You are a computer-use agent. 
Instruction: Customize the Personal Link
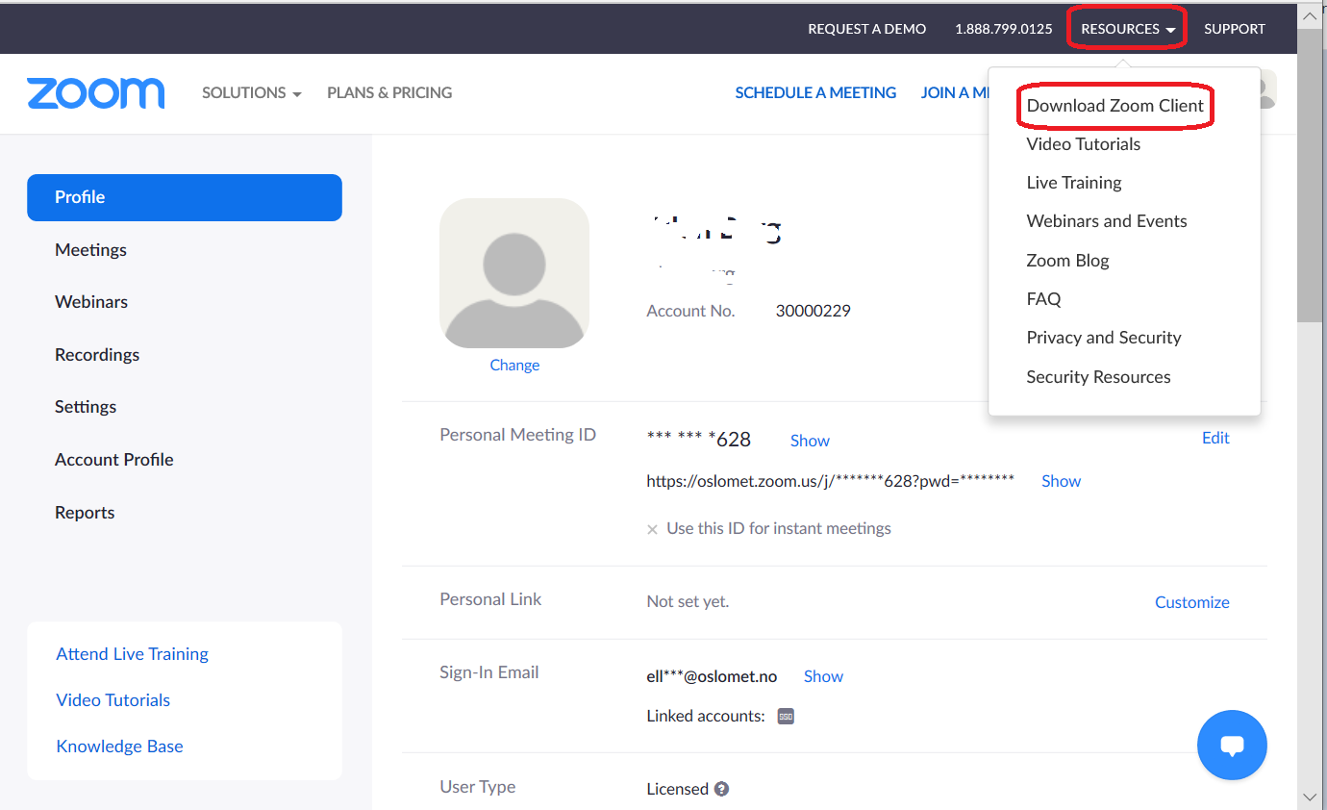[1192, 602]
